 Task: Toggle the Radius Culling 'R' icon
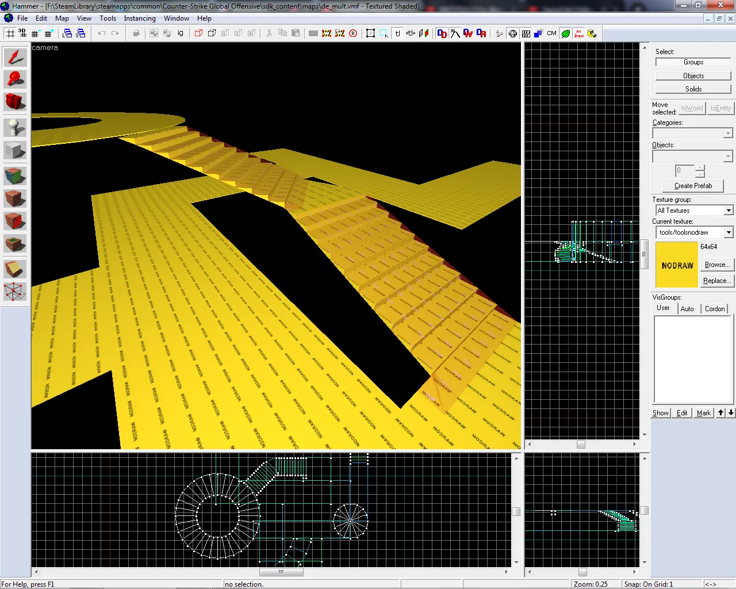click(353, 33)
